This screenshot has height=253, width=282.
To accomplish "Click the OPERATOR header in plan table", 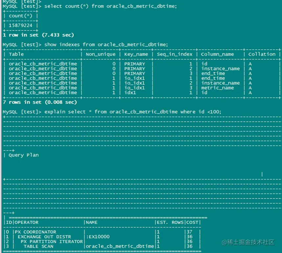I will click(x=26, y=222).
